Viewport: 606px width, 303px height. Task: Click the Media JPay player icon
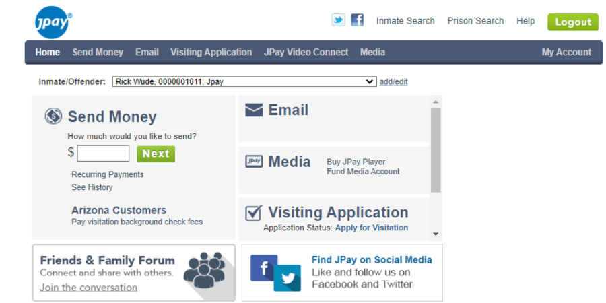pyautogui.click(x=254, y=162)
